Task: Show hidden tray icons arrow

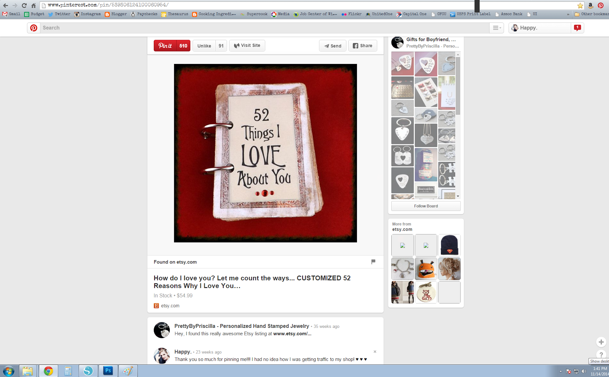Action: click(561, 371)
